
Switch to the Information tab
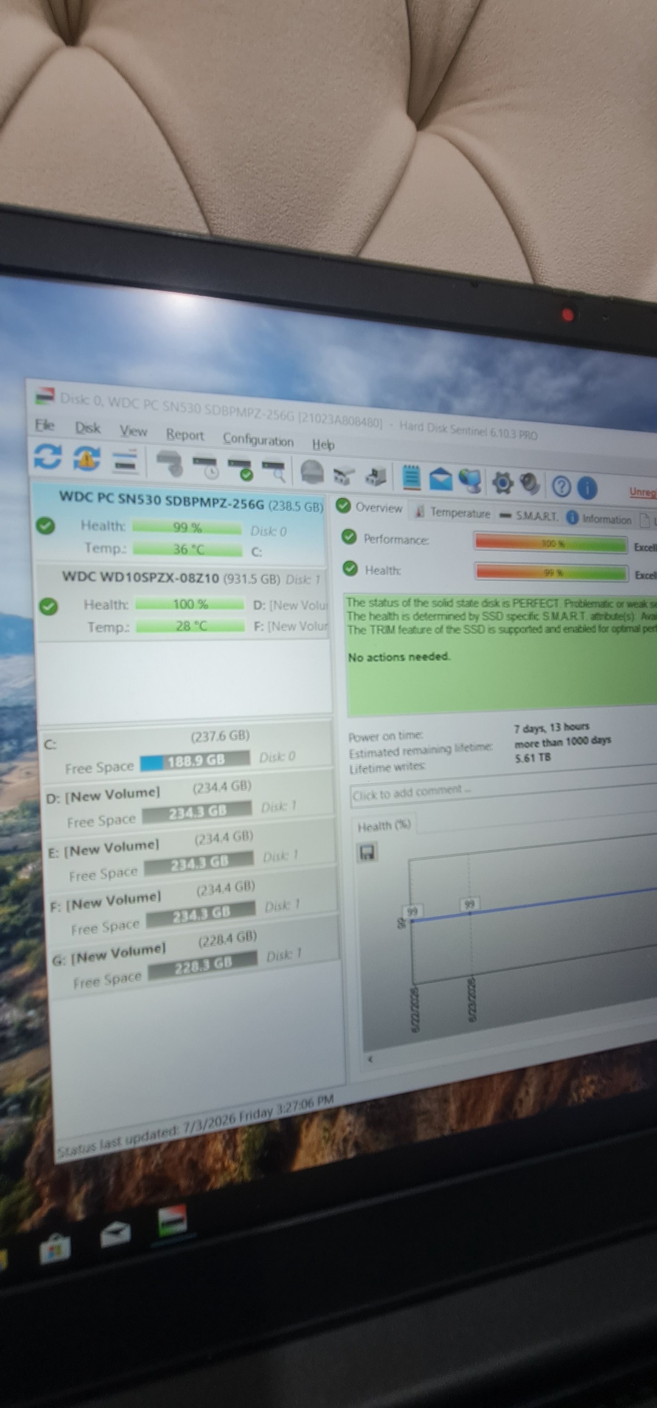(x=599, y=519)
